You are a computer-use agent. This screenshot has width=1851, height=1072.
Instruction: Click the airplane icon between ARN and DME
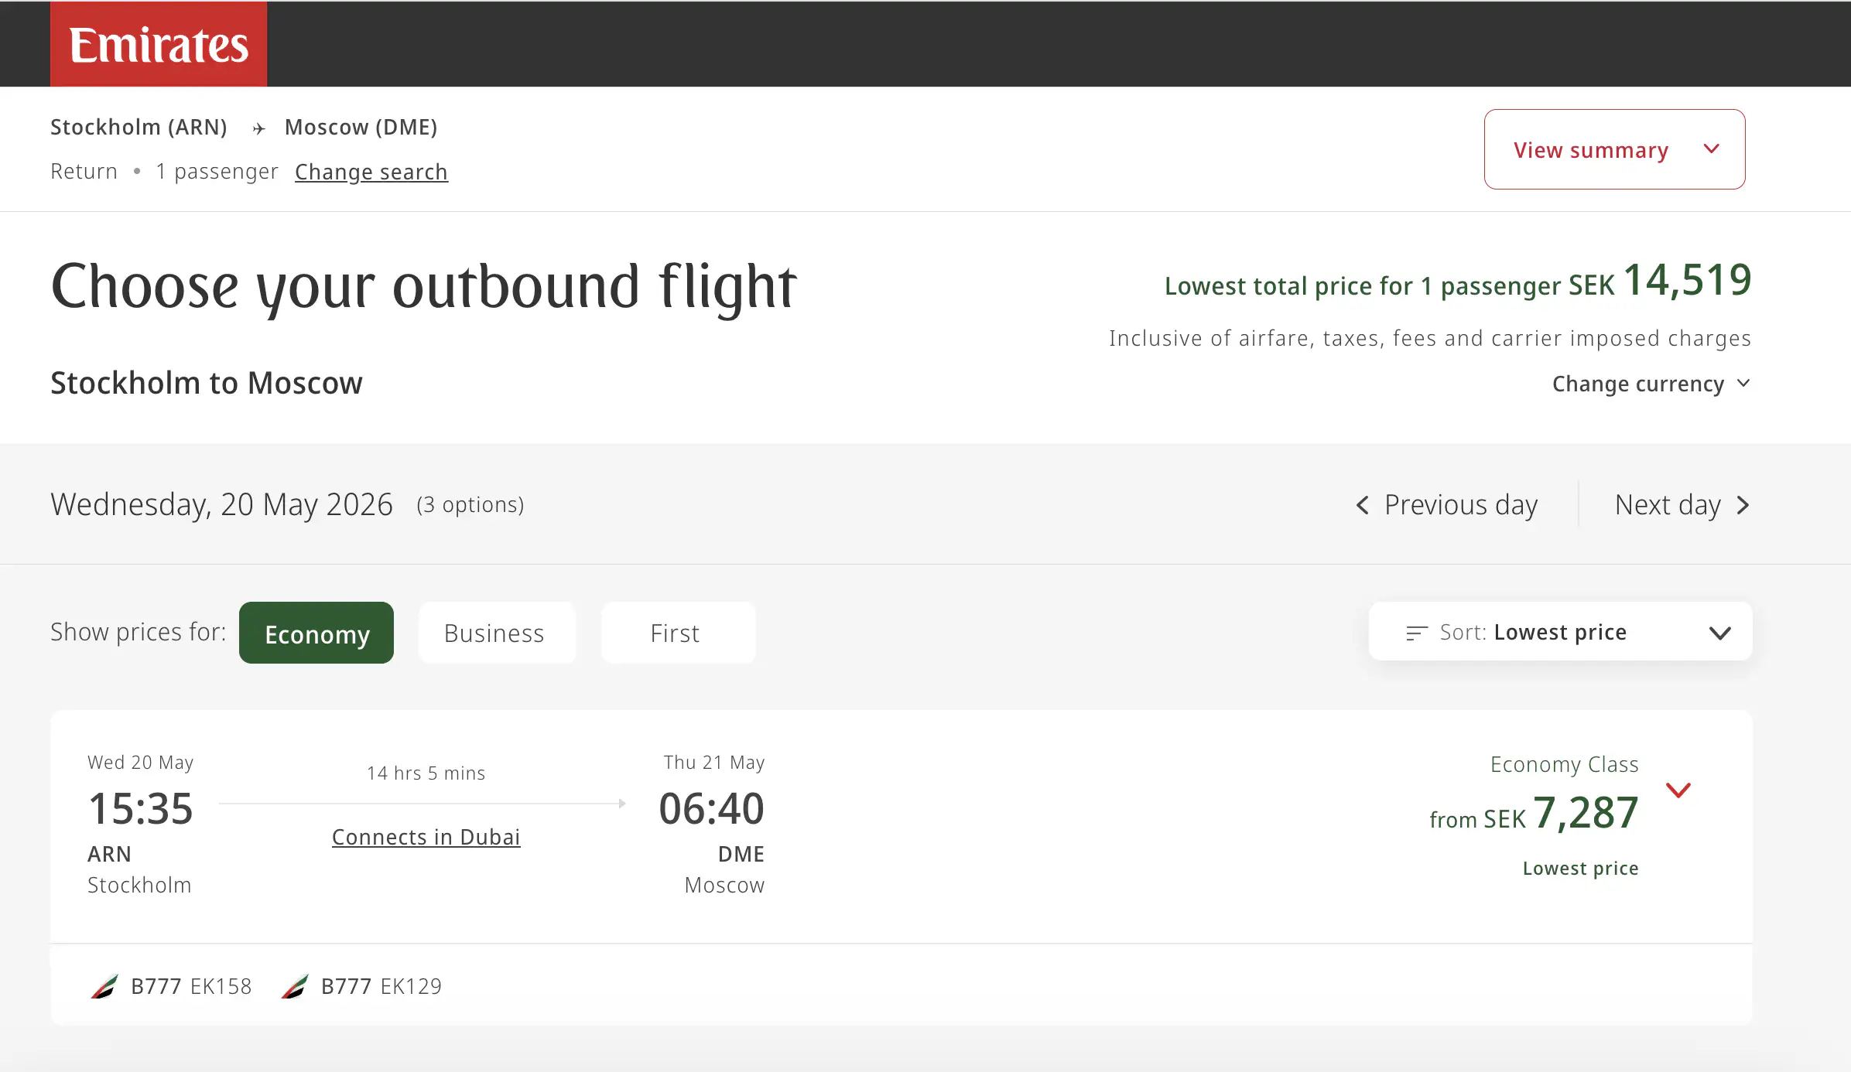(x=258, y=128)
